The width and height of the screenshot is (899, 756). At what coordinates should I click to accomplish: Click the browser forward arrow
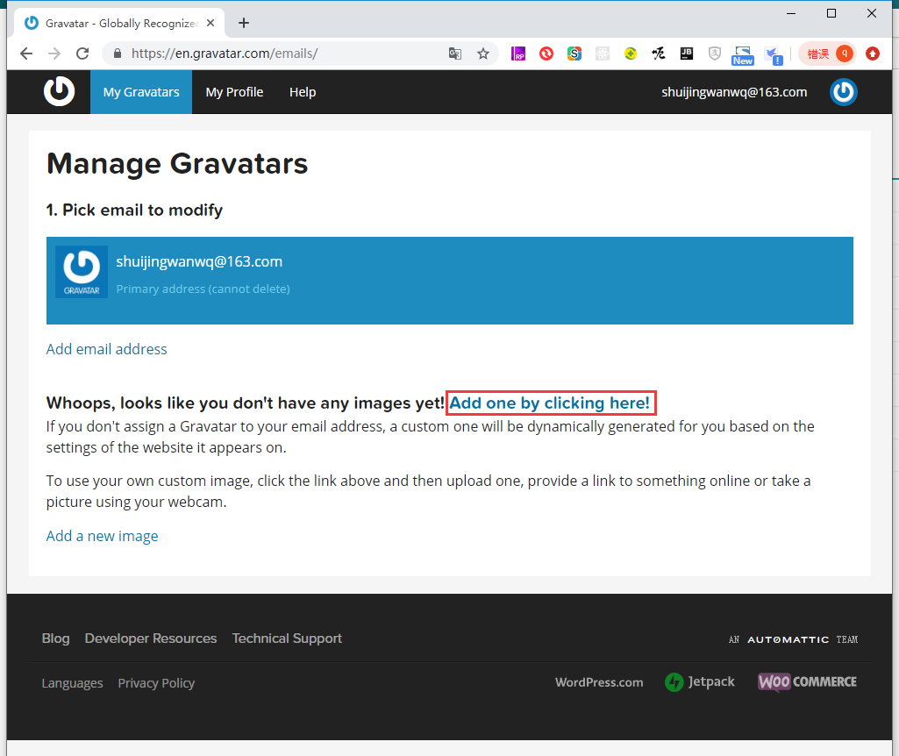tap(54, 53)
